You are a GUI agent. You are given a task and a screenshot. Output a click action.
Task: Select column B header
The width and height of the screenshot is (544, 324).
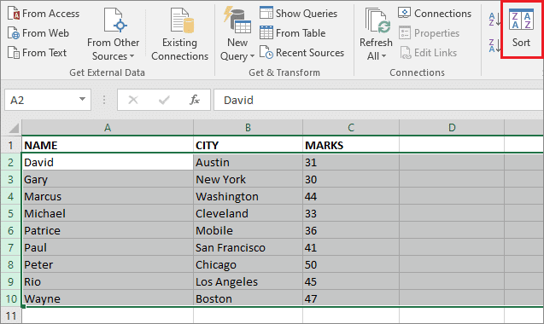pyautogui.click(x=248, y=128)
